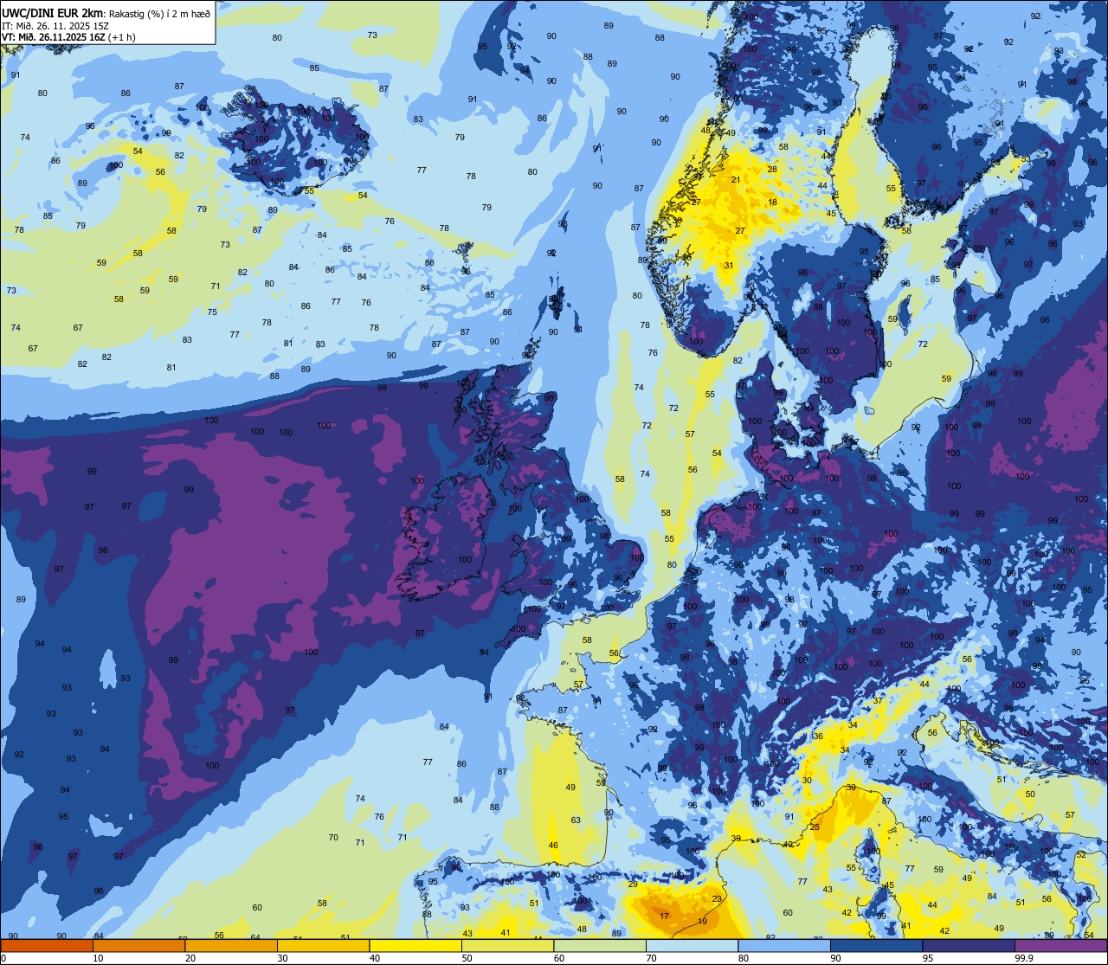Click the orange 10–20 legend swatch
Screen dimensions: 1108x965
click(138, 946)
